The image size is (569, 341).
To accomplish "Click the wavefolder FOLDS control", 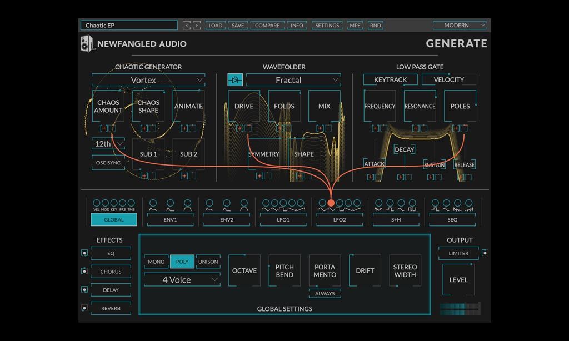I will click(x=284, y=106).
